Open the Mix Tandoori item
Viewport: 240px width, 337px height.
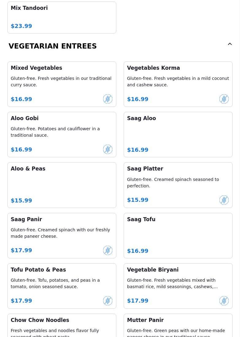[x=62, y=17]
